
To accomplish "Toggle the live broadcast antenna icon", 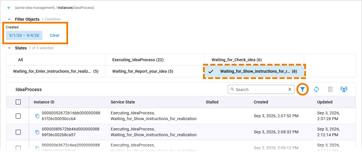I will (x=344, y=89).
